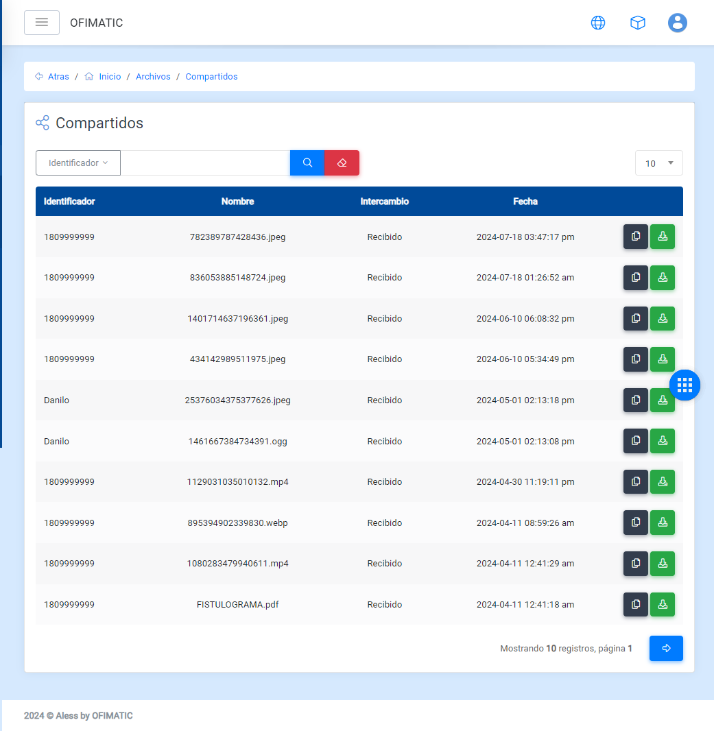
Task: Go to Inicio via breadcrumb
Action: (x=109, y=77)
